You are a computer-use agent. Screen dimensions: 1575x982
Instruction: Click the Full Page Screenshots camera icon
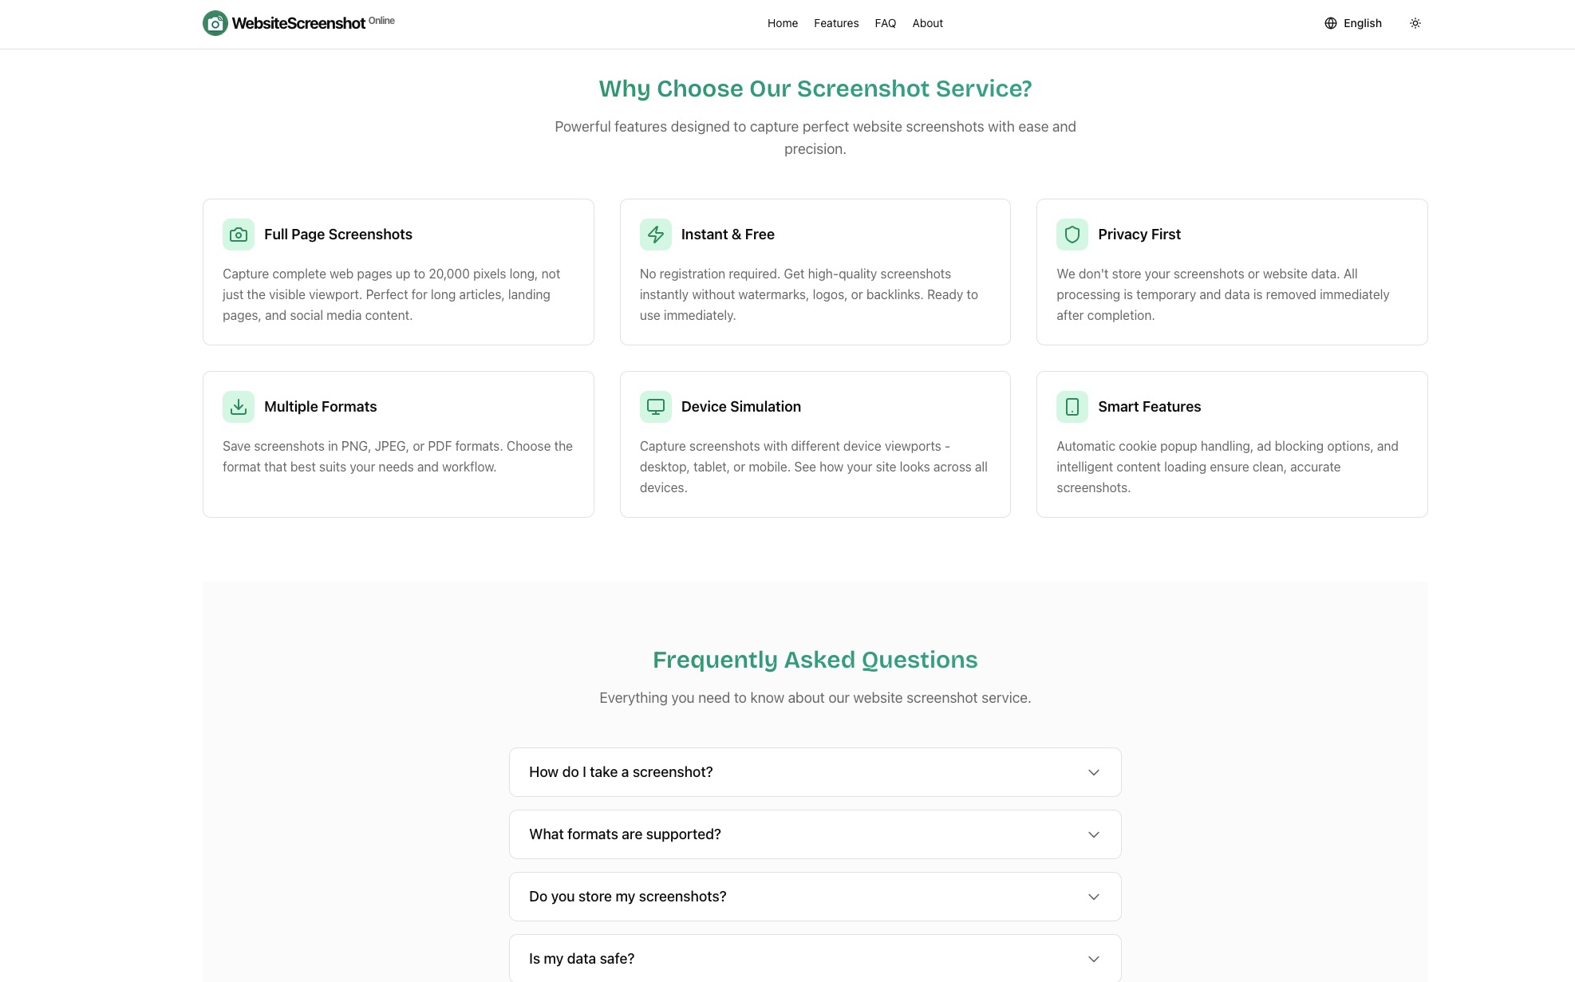(x=239, y=235)
